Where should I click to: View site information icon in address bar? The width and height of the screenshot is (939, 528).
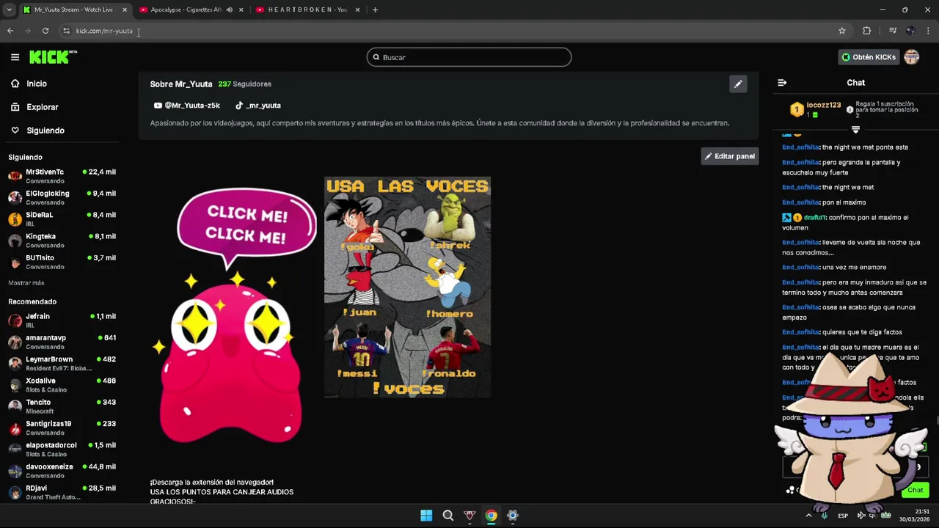click(66, 31)
